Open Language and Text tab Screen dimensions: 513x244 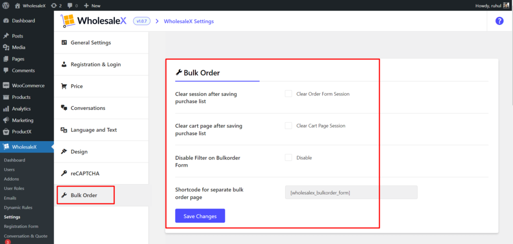click(x=101, y=129)
